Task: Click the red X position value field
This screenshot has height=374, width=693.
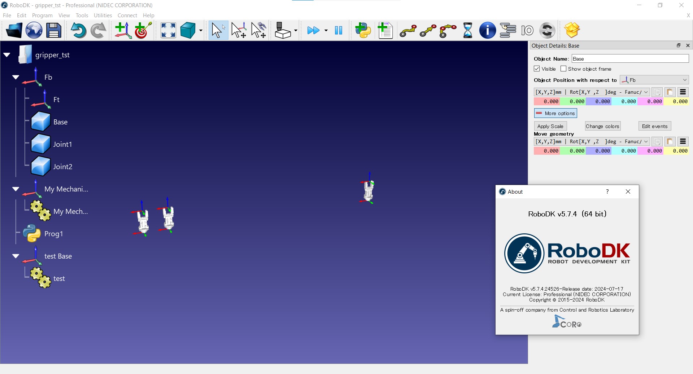Action: click(x=547, y=102)
